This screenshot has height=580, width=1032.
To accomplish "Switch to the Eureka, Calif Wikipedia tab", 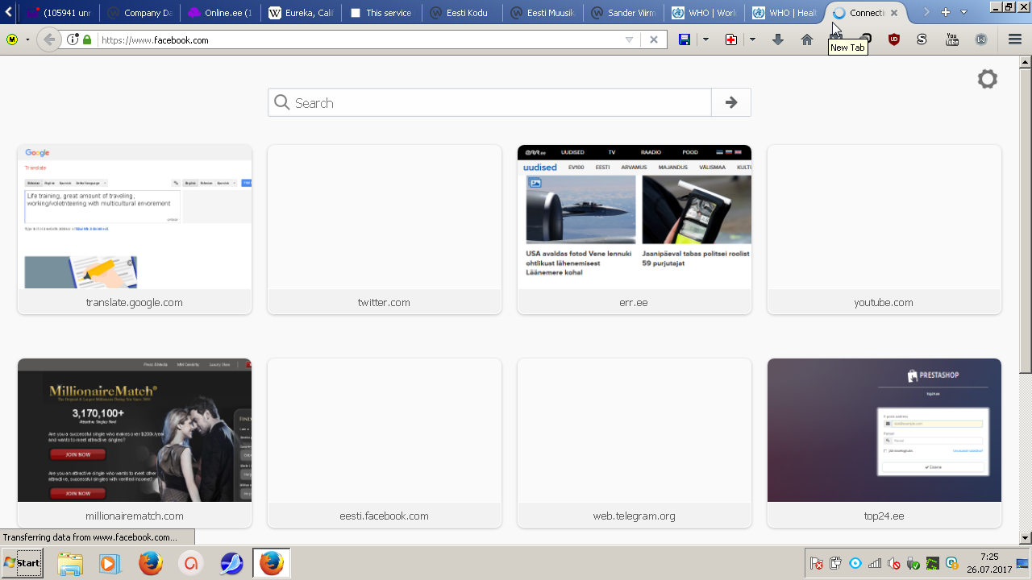I will point(300,13).
